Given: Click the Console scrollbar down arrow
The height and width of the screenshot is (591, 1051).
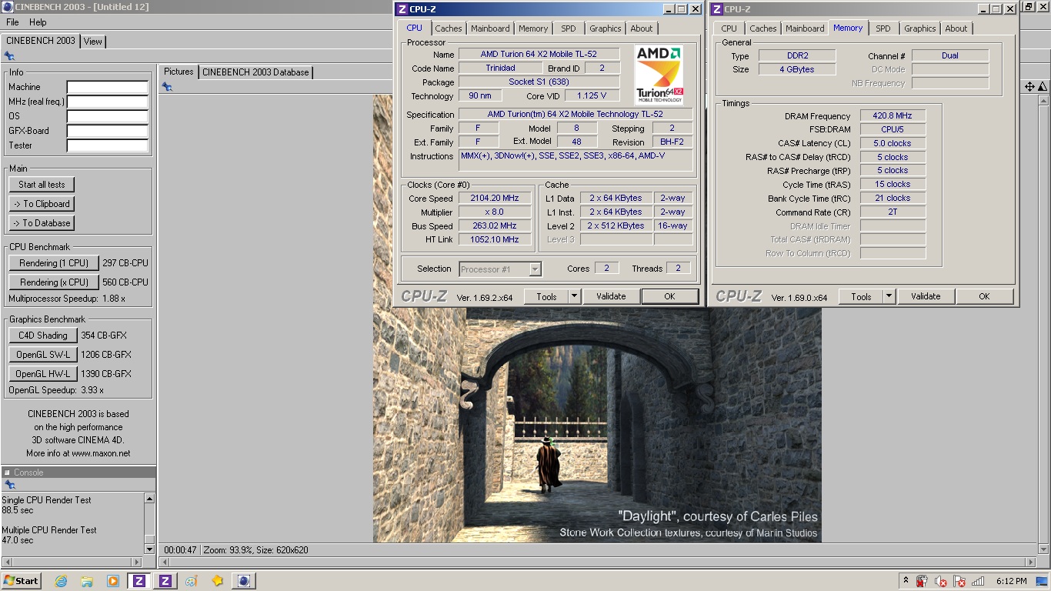Looking at the screenshot, I should coord(149,549).
